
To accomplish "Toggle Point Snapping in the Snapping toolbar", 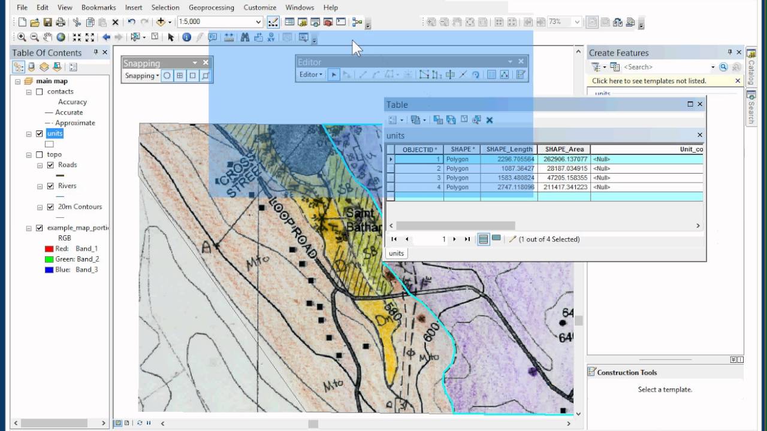I will tap(167, 75).
